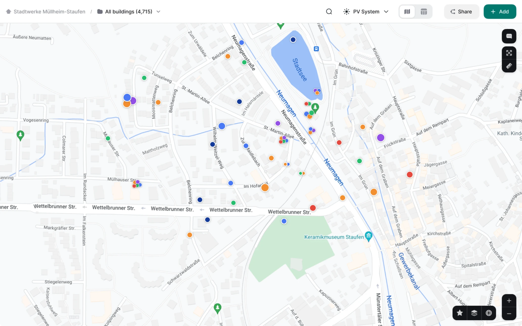
Task: Click the dark blue marker near Im Halsmäntele
Action: tap(239, 101)
